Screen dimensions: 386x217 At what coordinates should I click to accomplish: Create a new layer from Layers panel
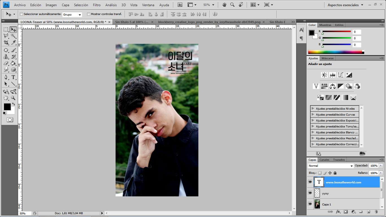point(368,212)
